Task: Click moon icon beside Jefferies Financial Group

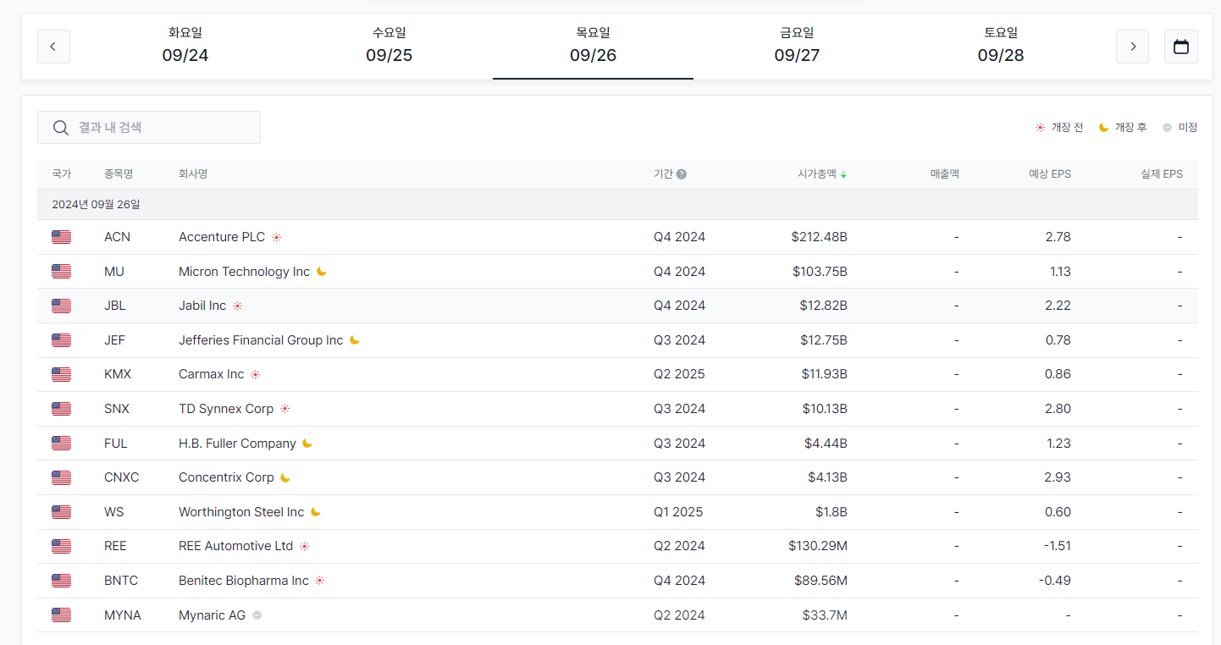Action: [x=355, y=340]
